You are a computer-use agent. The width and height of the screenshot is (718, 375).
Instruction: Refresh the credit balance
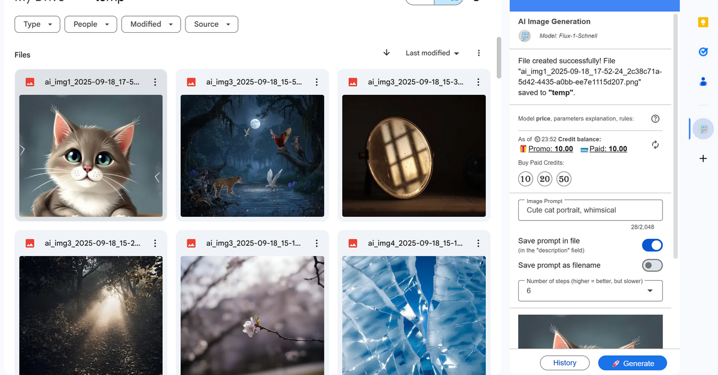[x=655, y=145]
